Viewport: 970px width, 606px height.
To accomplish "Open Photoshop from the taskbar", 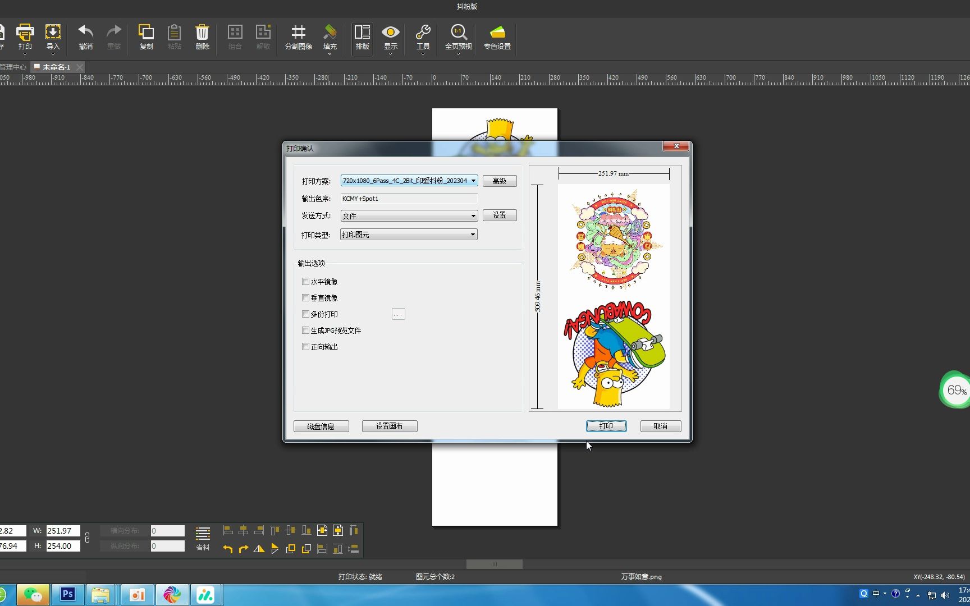I will coord(68,595).
